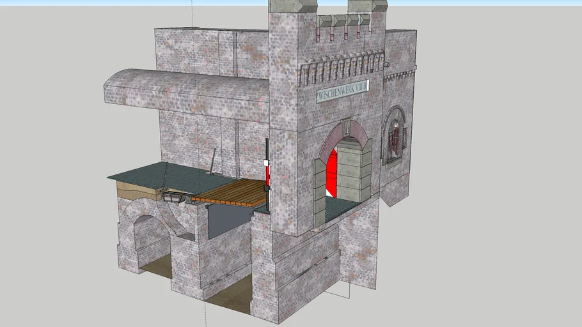
Task: Click the keystone above the gate arch
Action: pos(345,125)
